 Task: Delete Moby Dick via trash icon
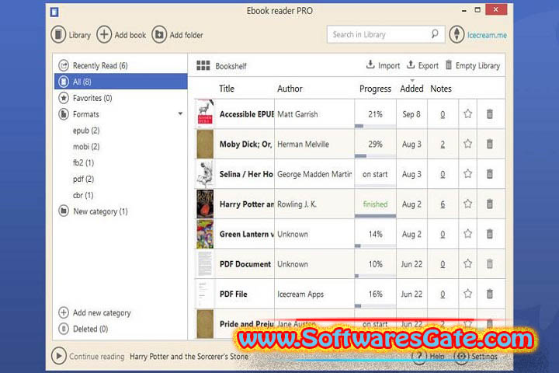pyautogui.click(x=490, y=144)
